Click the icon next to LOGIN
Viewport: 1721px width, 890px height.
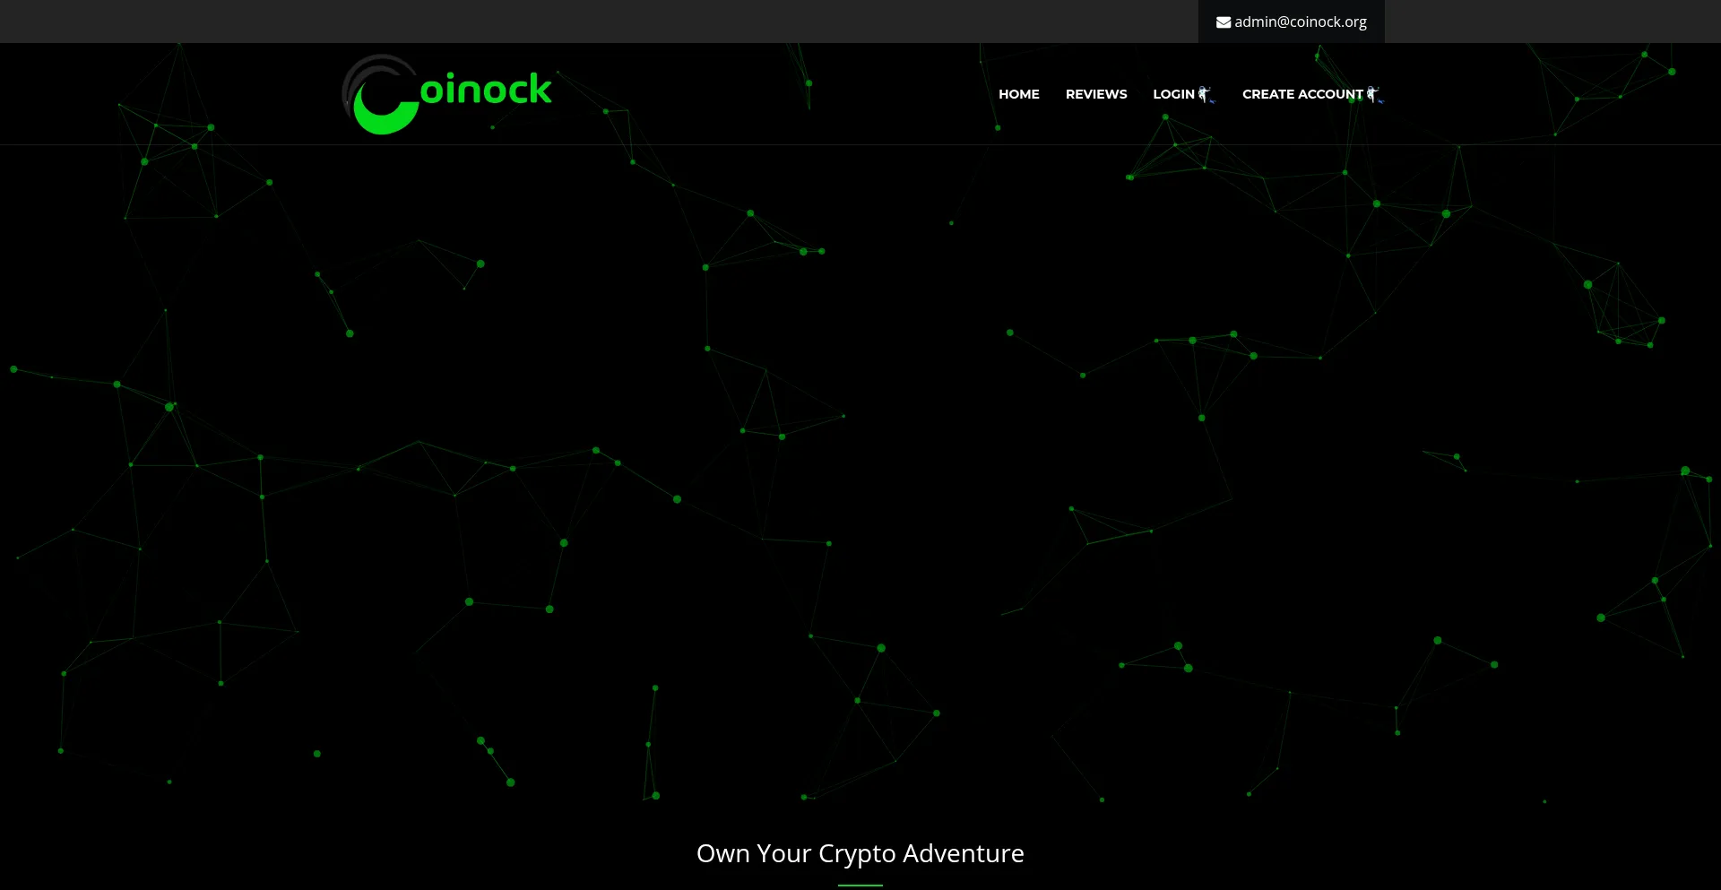(x=1206, y=94)
